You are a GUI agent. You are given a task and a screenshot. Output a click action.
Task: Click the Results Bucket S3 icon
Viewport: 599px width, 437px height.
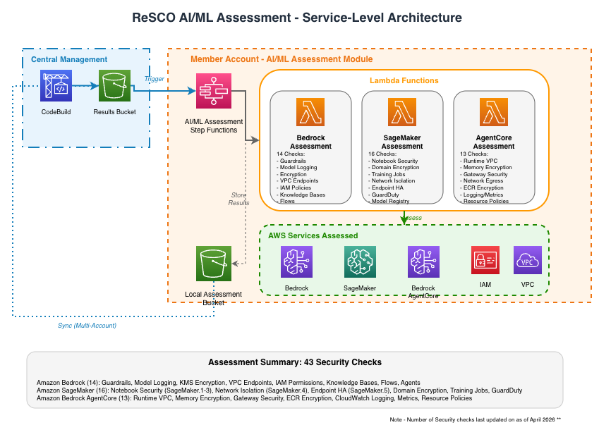114,85
